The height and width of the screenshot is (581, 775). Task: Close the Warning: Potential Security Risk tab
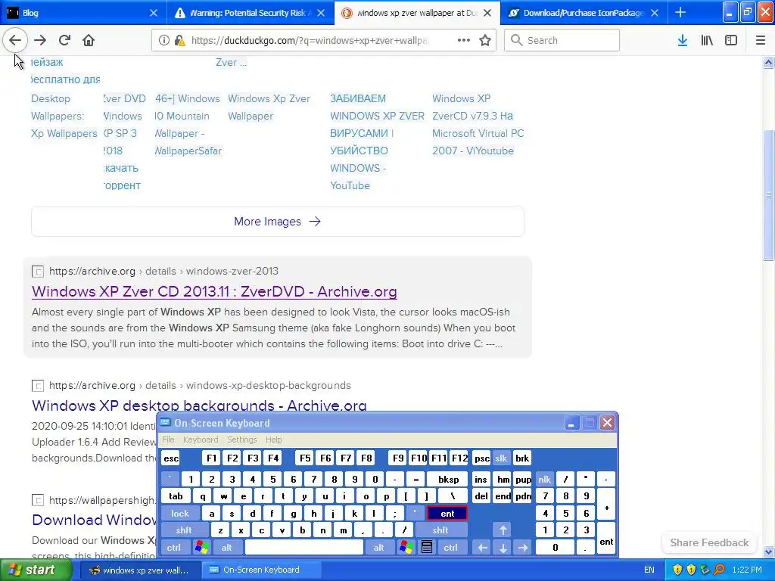(321, 13)
